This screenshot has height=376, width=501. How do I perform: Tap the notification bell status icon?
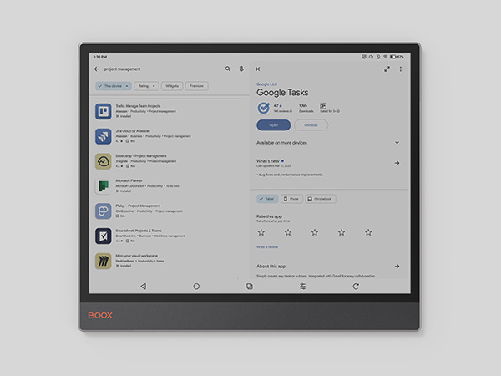point(378,57)
